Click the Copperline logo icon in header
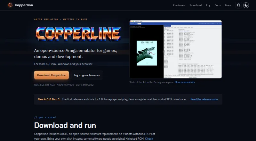 pyautogui.click(x=10, y=5)
